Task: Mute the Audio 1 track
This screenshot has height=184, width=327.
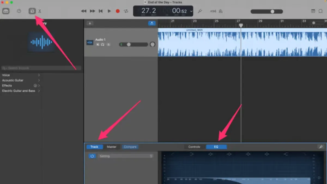Action: pos(98,44)
